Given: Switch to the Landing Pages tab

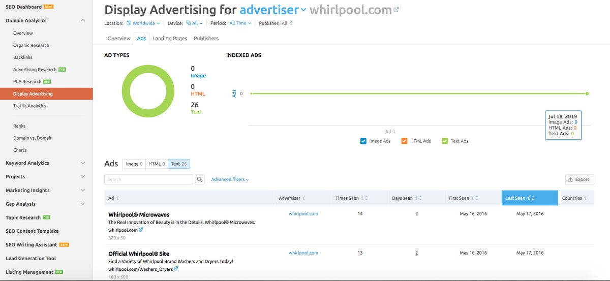Looking at the screenshot, I should coord(170,39).
